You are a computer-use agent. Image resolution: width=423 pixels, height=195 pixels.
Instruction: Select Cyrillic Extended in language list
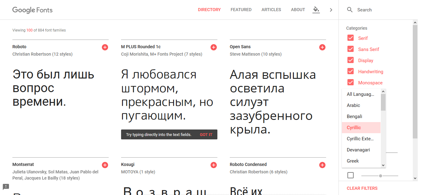click(x=360, y=139)
